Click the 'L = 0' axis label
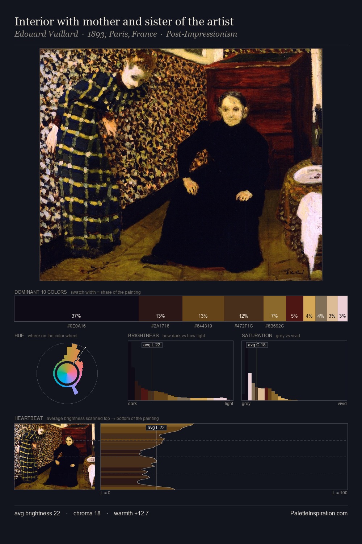 tap(105, 493)
